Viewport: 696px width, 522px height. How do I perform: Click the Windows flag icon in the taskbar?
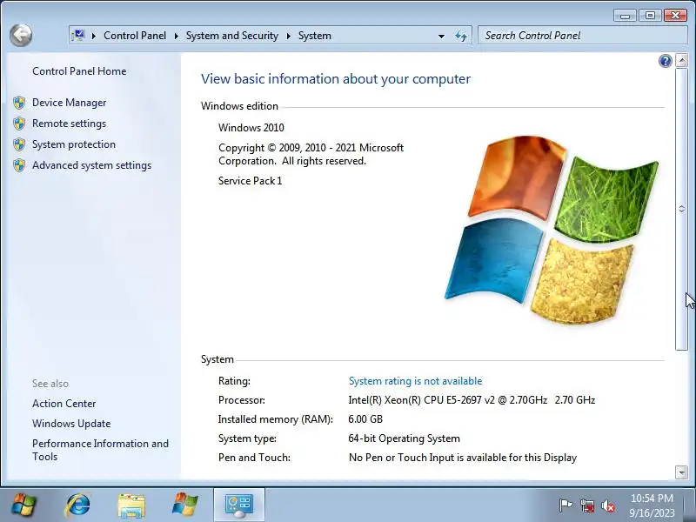pyautogui.click(x=185, y=505)
